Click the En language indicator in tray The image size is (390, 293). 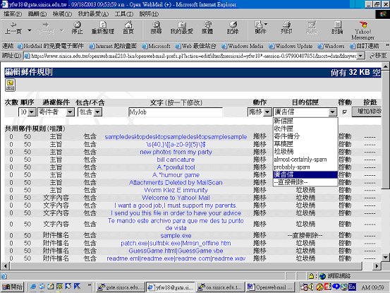tap(351, 287)
